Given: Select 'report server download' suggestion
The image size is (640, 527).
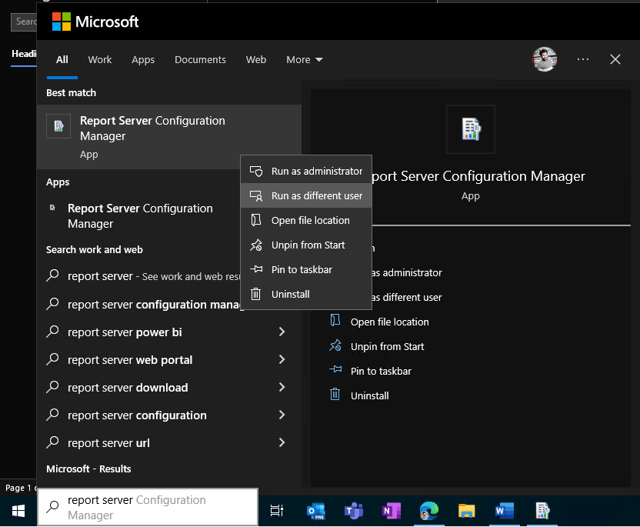Looking at the screenshot, I should click(169, 388).
